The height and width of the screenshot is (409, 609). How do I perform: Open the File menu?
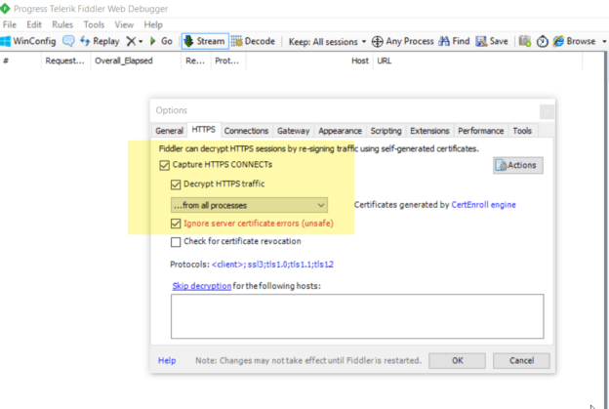(x=10, y=24)
